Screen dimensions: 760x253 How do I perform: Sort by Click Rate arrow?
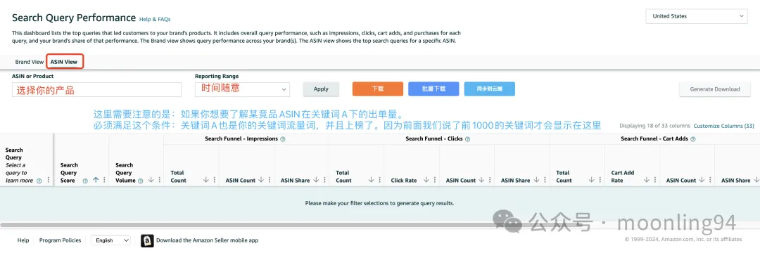tap(426, 180)
